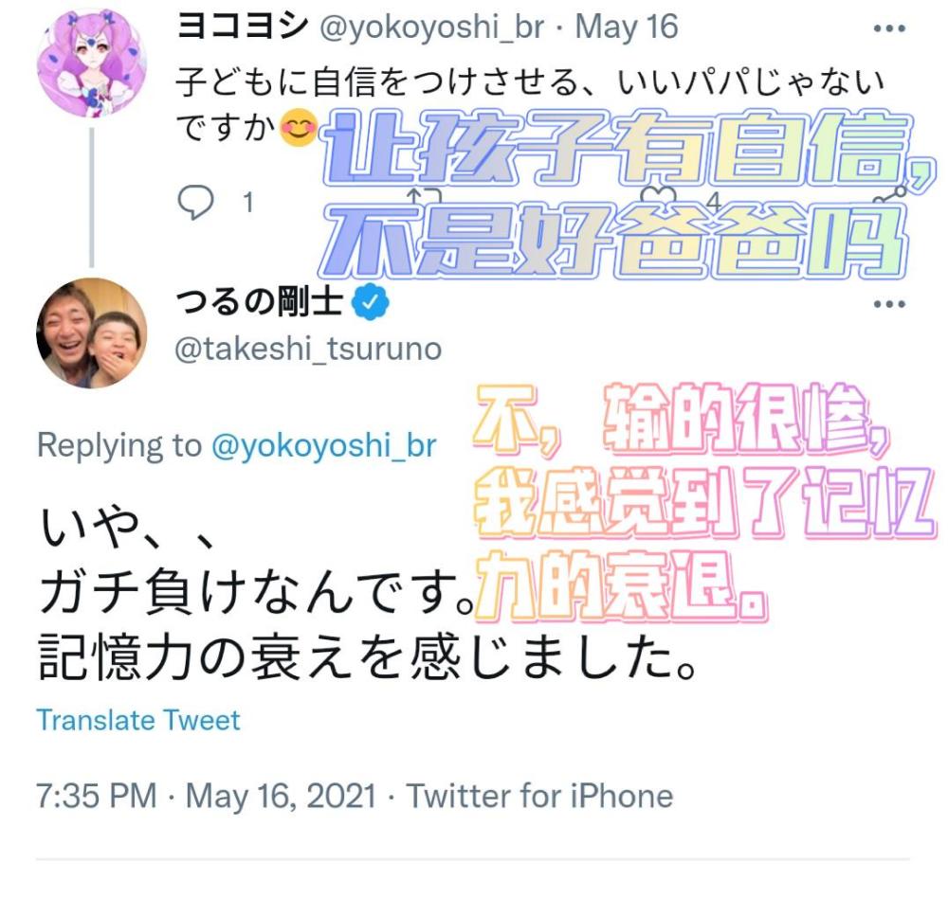Open the @takeshi_tsuruno handle

click(x=308, y=350)
